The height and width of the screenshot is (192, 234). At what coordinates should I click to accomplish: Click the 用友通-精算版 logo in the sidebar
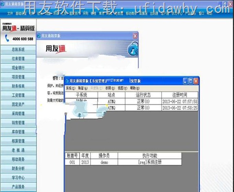point(18,28)
